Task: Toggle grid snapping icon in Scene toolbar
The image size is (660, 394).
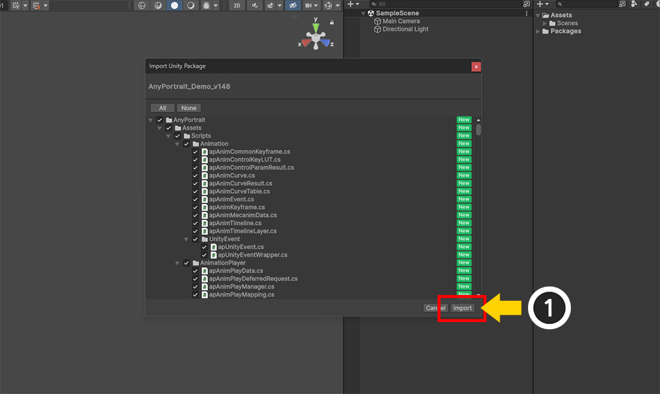Action: [36, 5]
